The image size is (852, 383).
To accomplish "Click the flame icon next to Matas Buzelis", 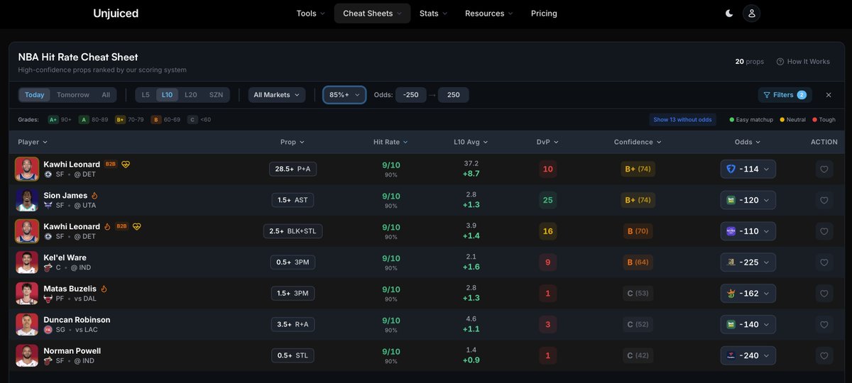I will click(x=104, y=289).
